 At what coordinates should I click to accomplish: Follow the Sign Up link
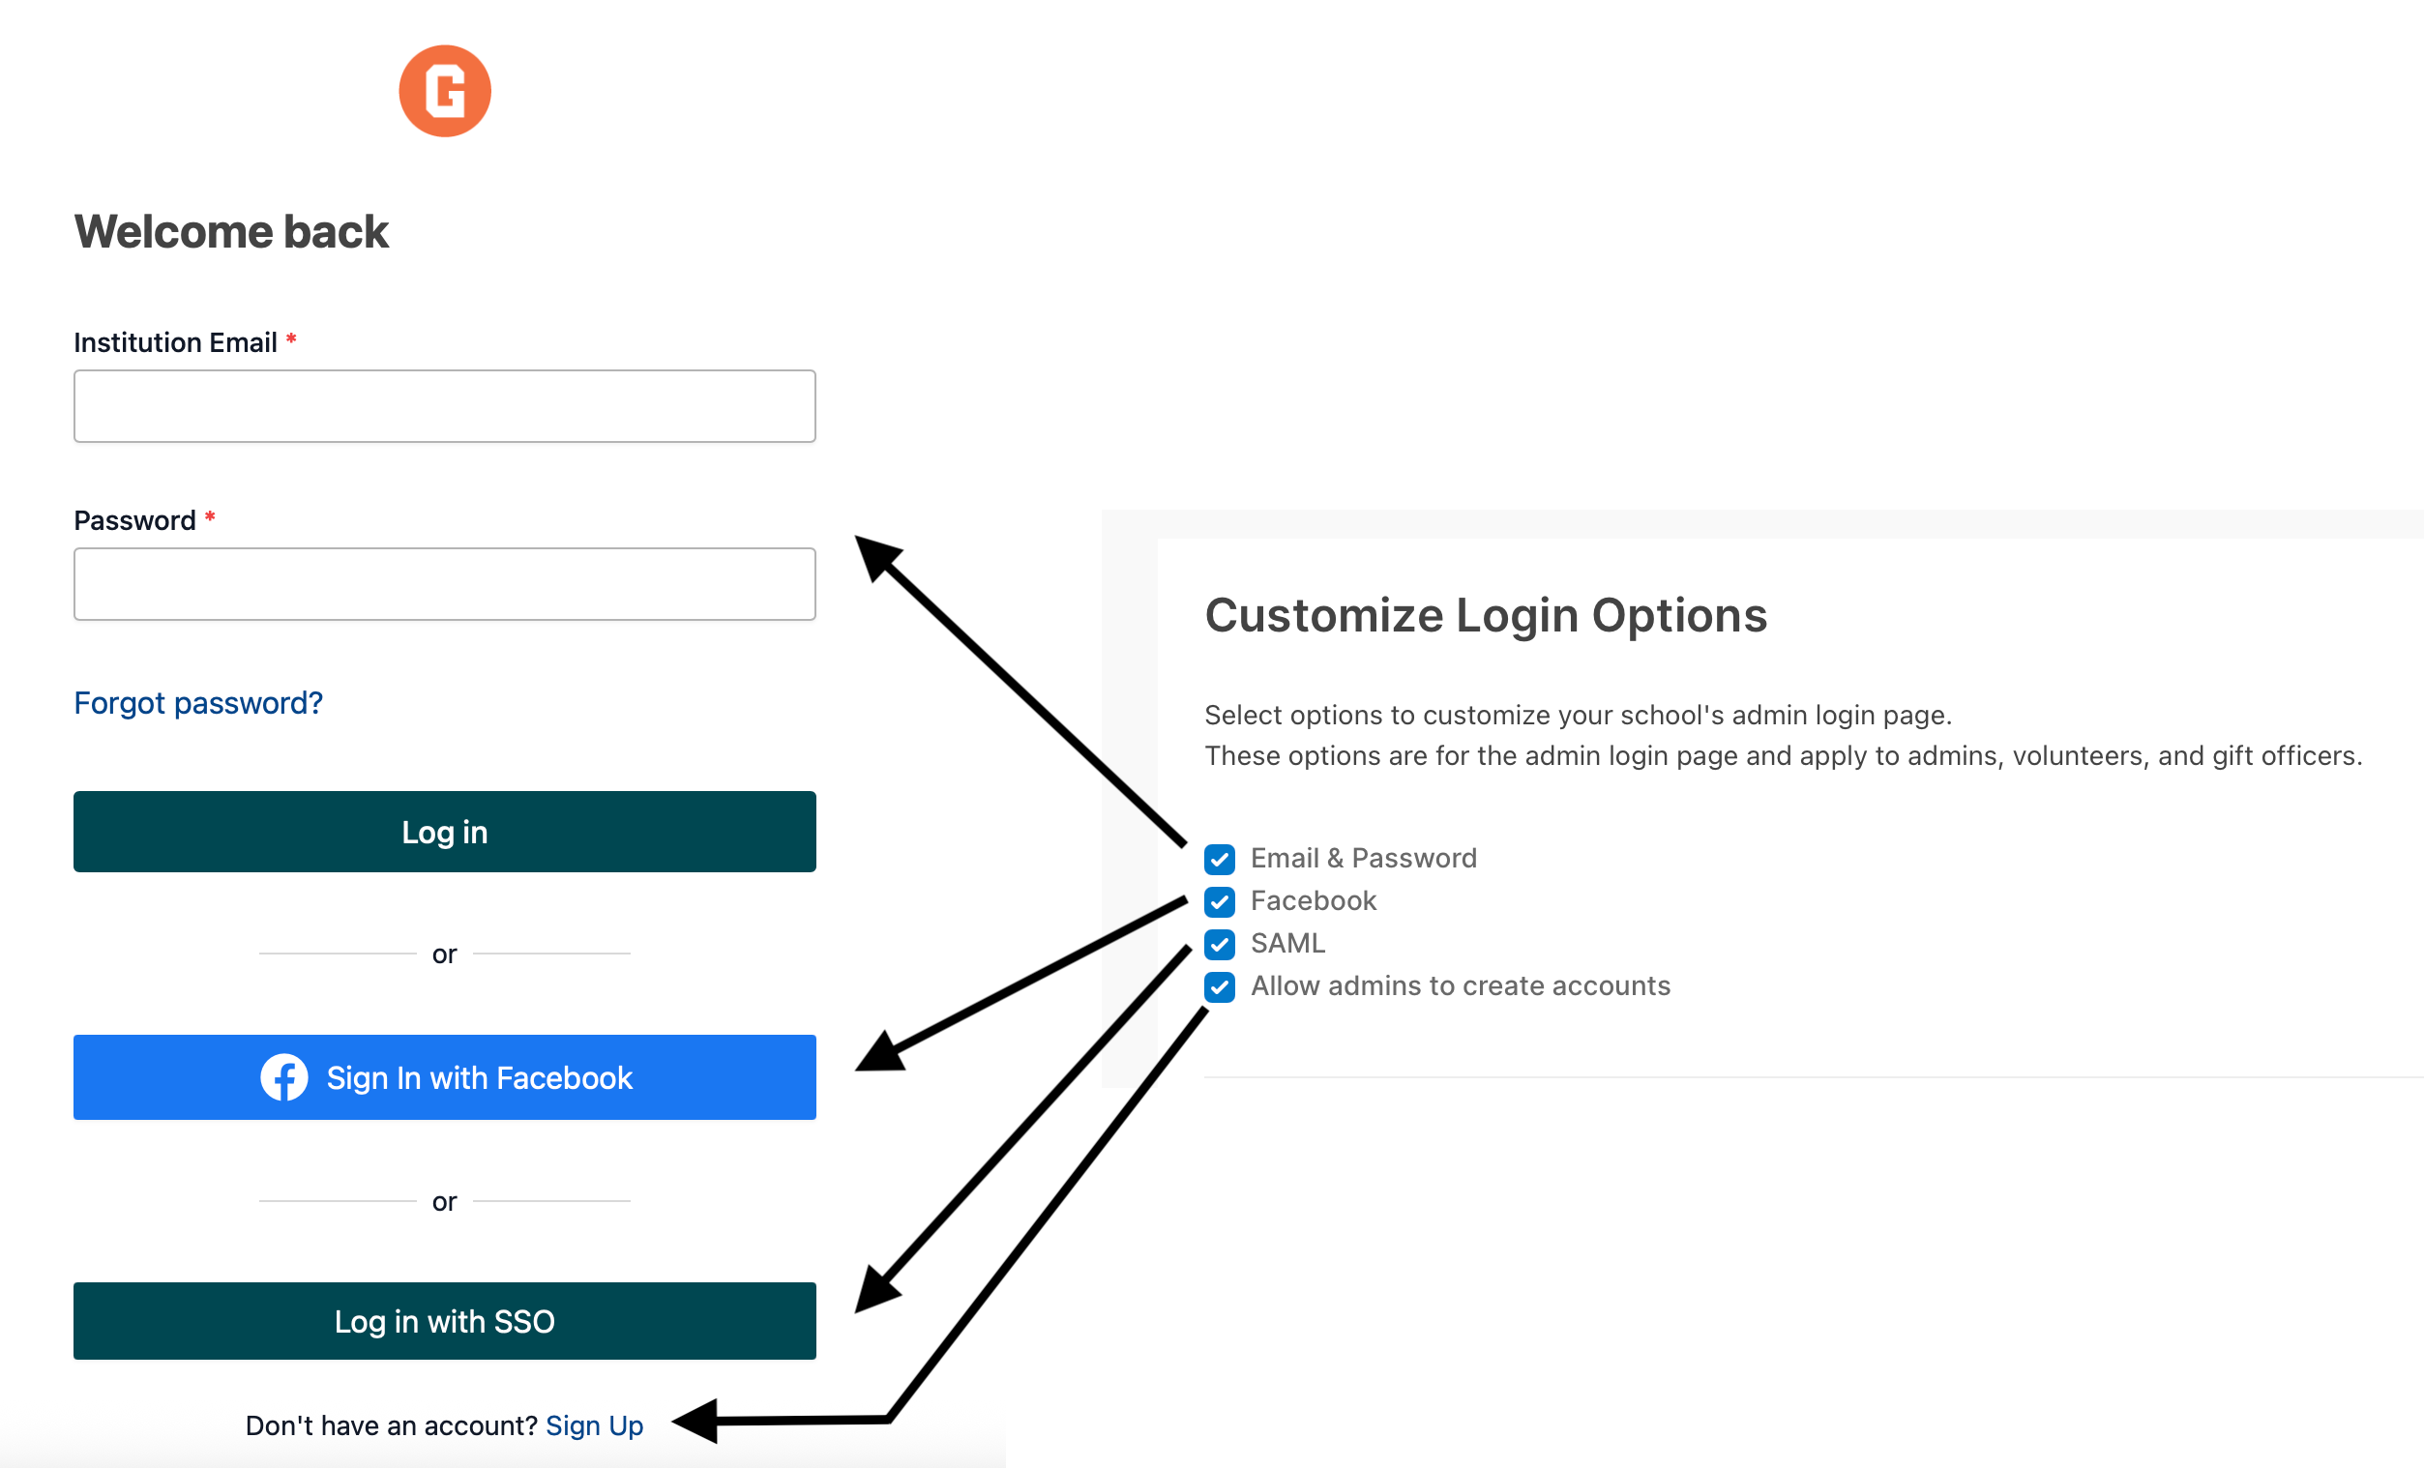coord(594,1425)
